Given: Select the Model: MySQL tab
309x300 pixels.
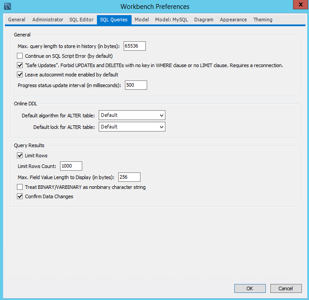Looking at the screenshot, I should pyautogui.click(x=171, y=20).
